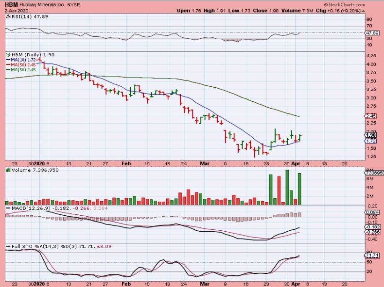Click the HBM (Daily) 1.90 panel label
The image size is (384, 287).
coord(33,55)
